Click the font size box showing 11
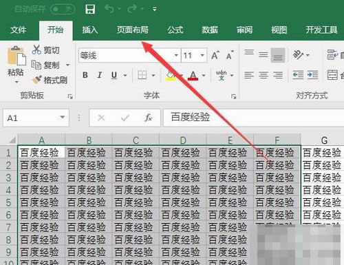This screenshot has height=265, width=344. [190, 55]
